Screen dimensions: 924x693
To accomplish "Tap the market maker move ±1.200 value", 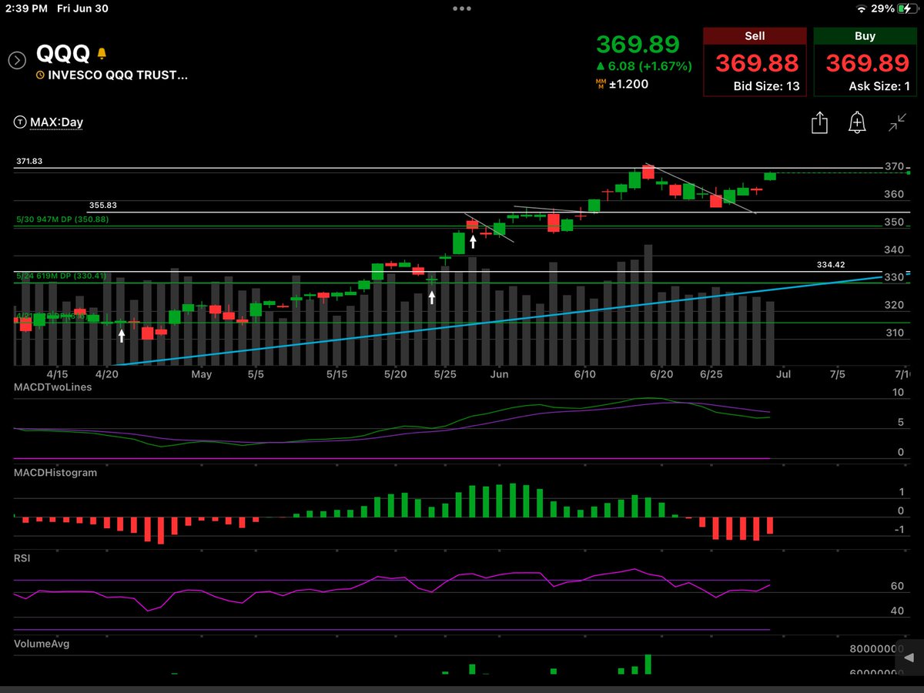I will click(x=622, y=83).
